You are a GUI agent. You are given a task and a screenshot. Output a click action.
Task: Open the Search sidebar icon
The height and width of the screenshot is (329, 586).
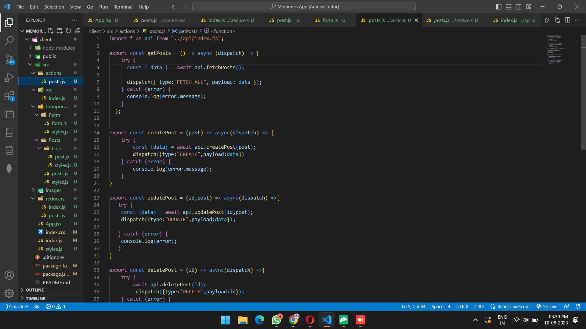pyautogui.click(x=9, y=41)
